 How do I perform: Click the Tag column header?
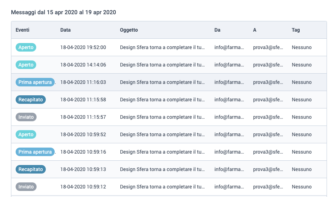296,30
